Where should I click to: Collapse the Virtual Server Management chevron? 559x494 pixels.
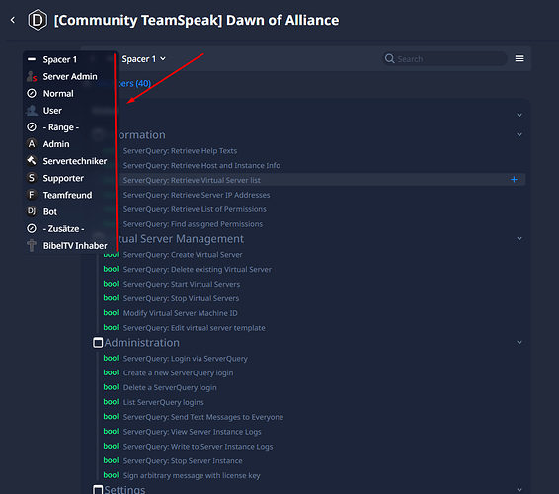pos(519,238)
